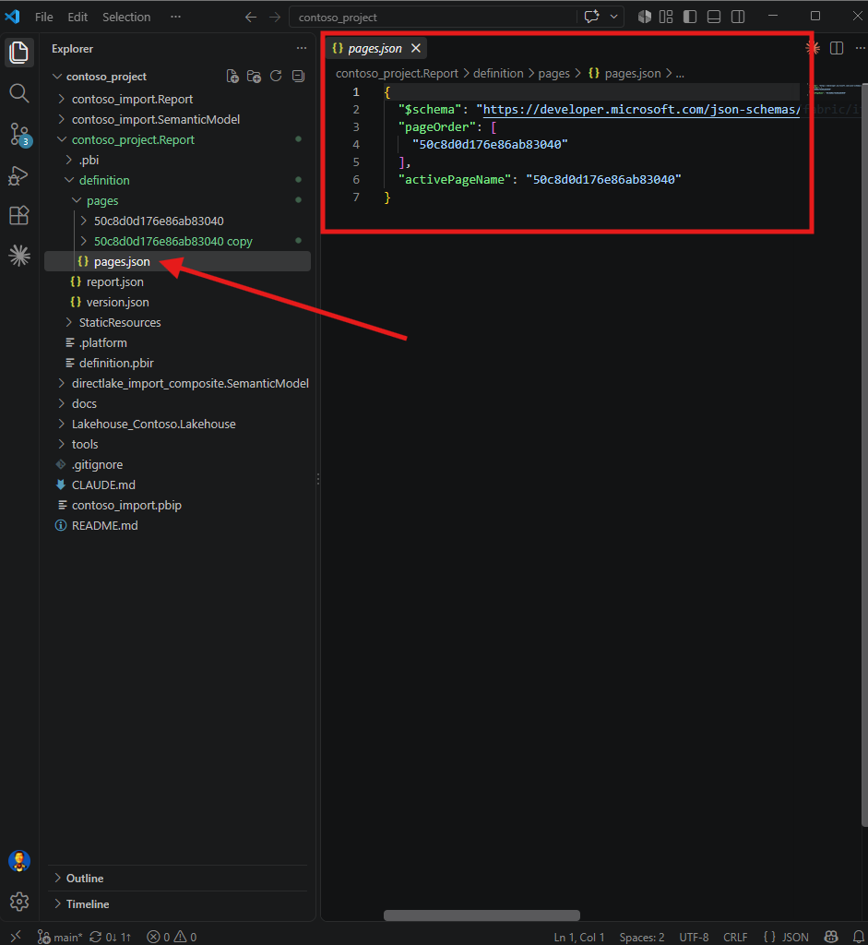The height and width of the screenshot is (945, 868).
Task: Click New Folder icon in Explorer header
Action: [254, 76]
